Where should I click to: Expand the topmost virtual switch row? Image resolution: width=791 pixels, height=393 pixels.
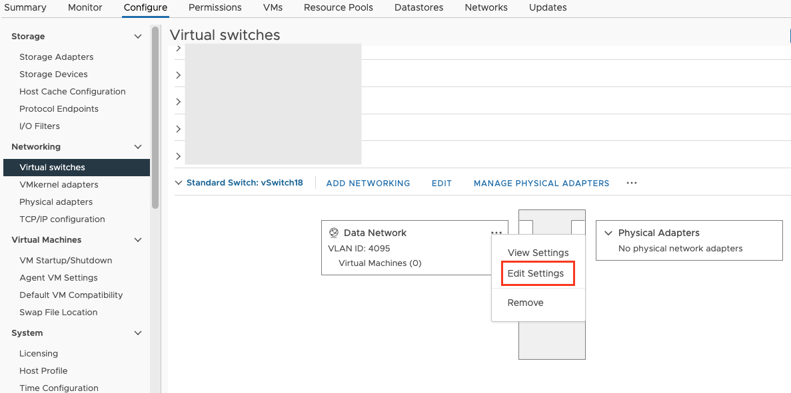[x=178, y=48]
